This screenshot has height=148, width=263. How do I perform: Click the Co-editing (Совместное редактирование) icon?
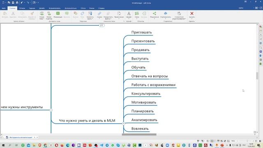[179, 14]
